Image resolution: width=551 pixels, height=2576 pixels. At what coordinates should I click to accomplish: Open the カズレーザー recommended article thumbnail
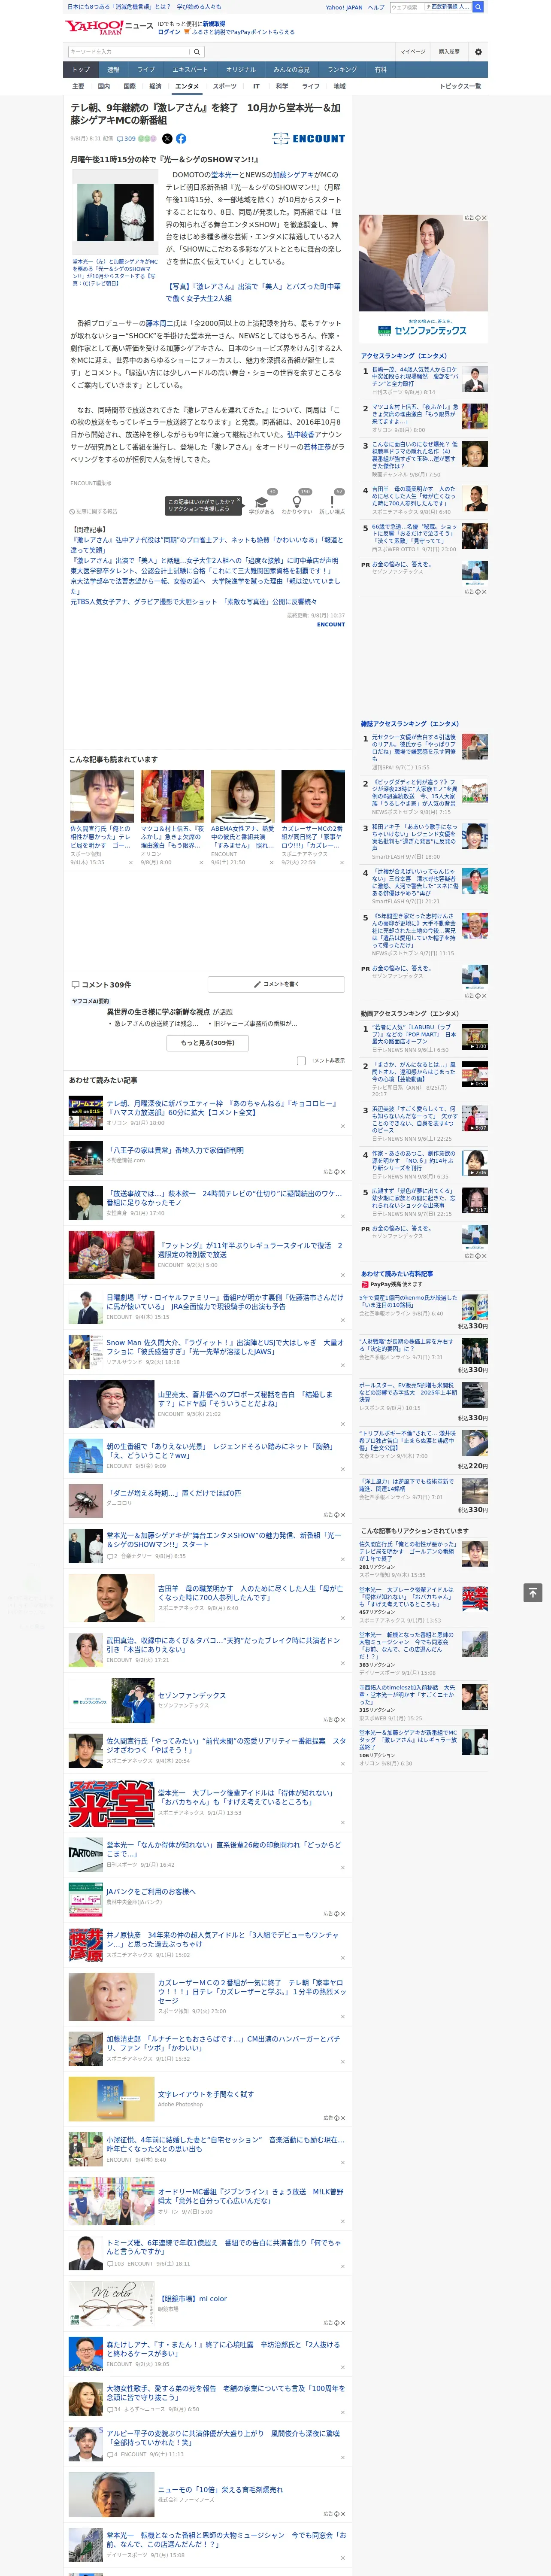pos(313,796)
